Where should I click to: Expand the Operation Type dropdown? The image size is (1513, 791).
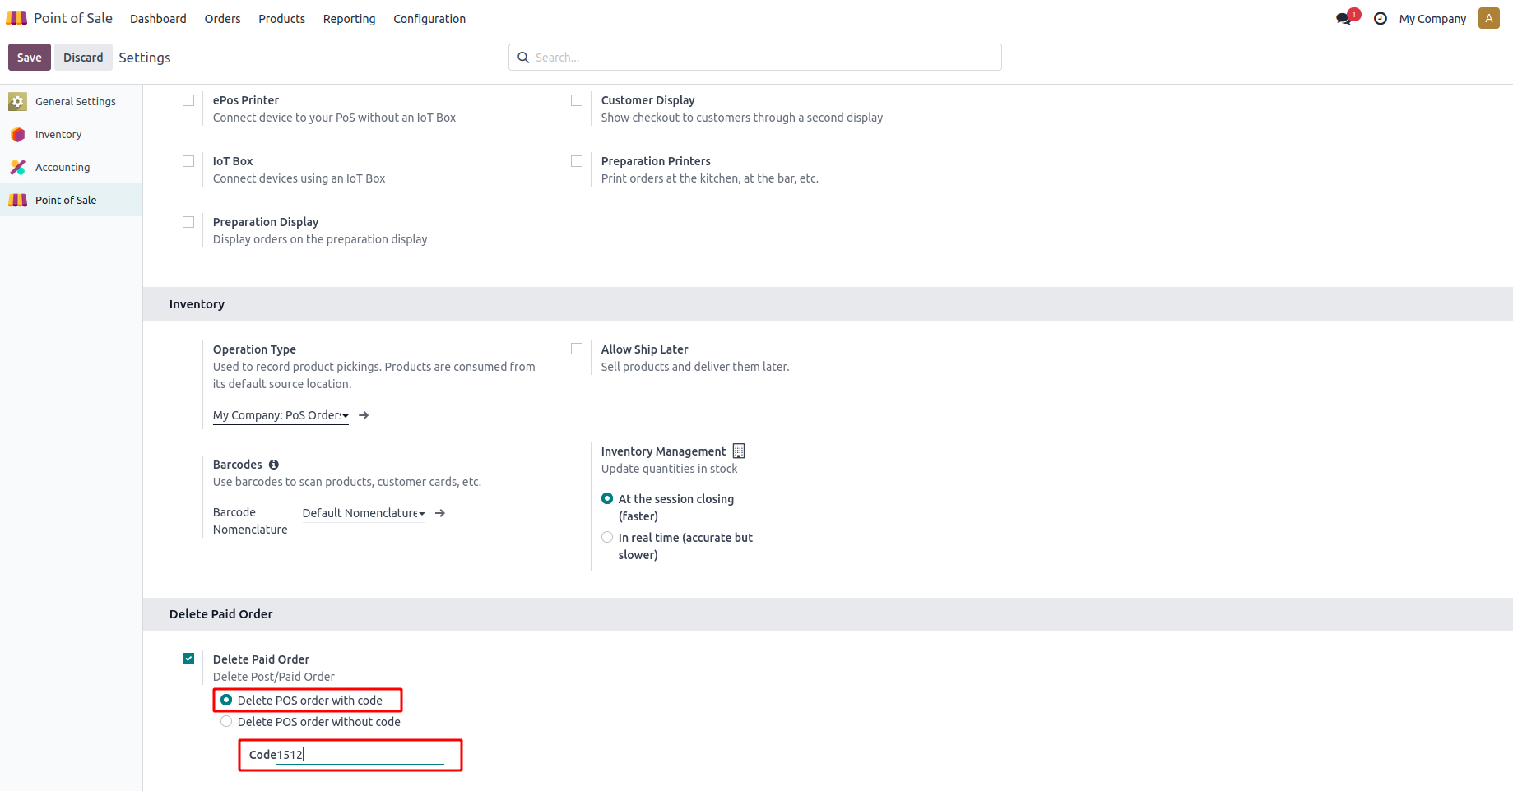(x=281, y=415)
